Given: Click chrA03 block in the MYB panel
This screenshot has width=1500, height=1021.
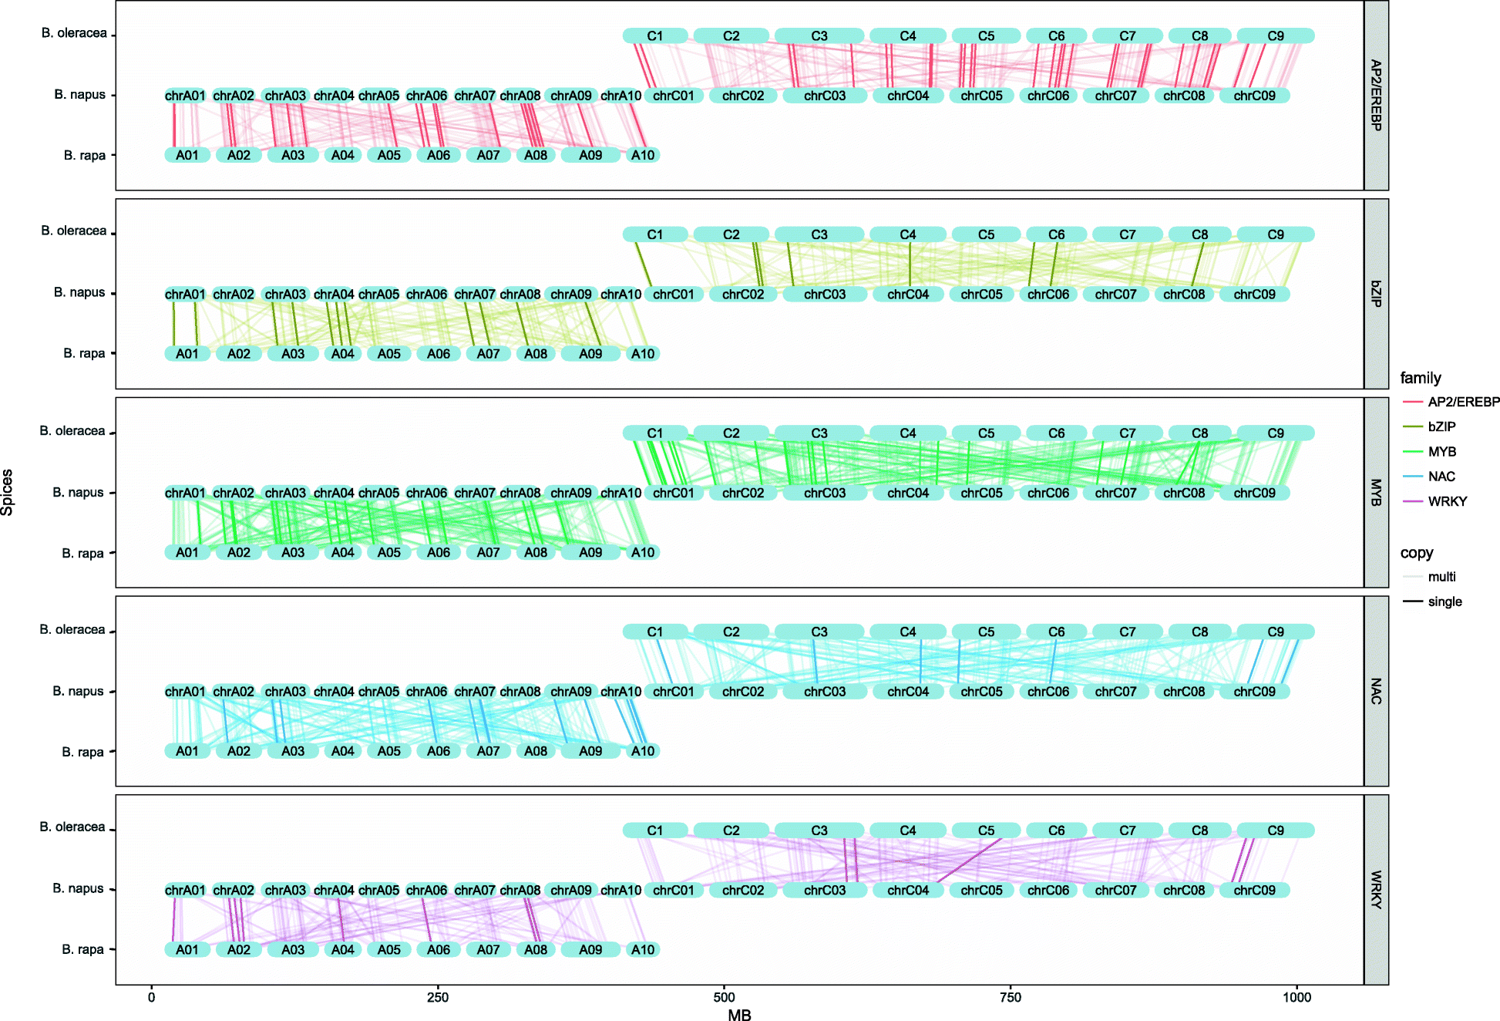Looking at the screenshot, I should (285, 493).
